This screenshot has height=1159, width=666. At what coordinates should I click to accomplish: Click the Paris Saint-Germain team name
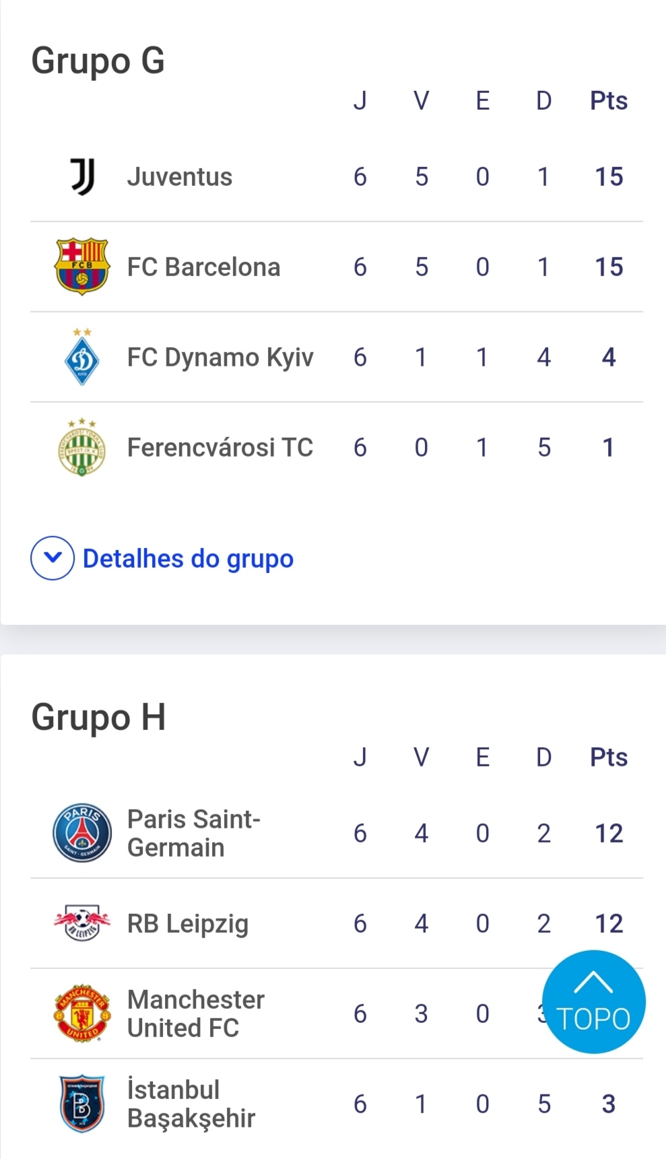(194, 834)
